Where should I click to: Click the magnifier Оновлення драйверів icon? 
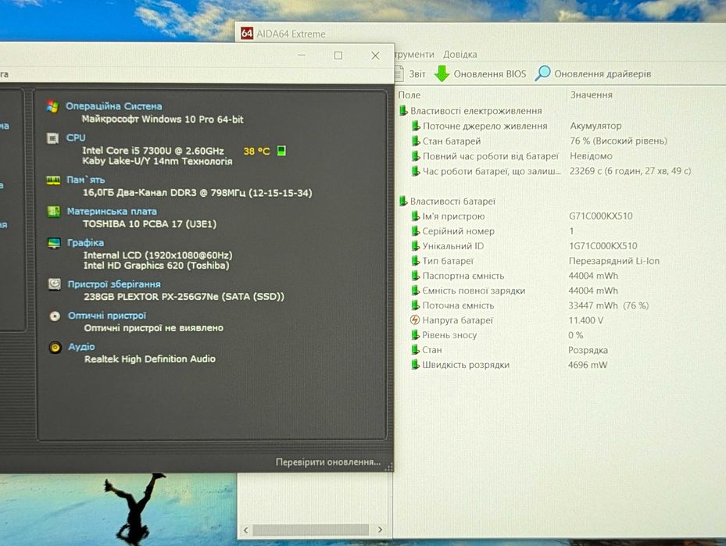[542, 73]
